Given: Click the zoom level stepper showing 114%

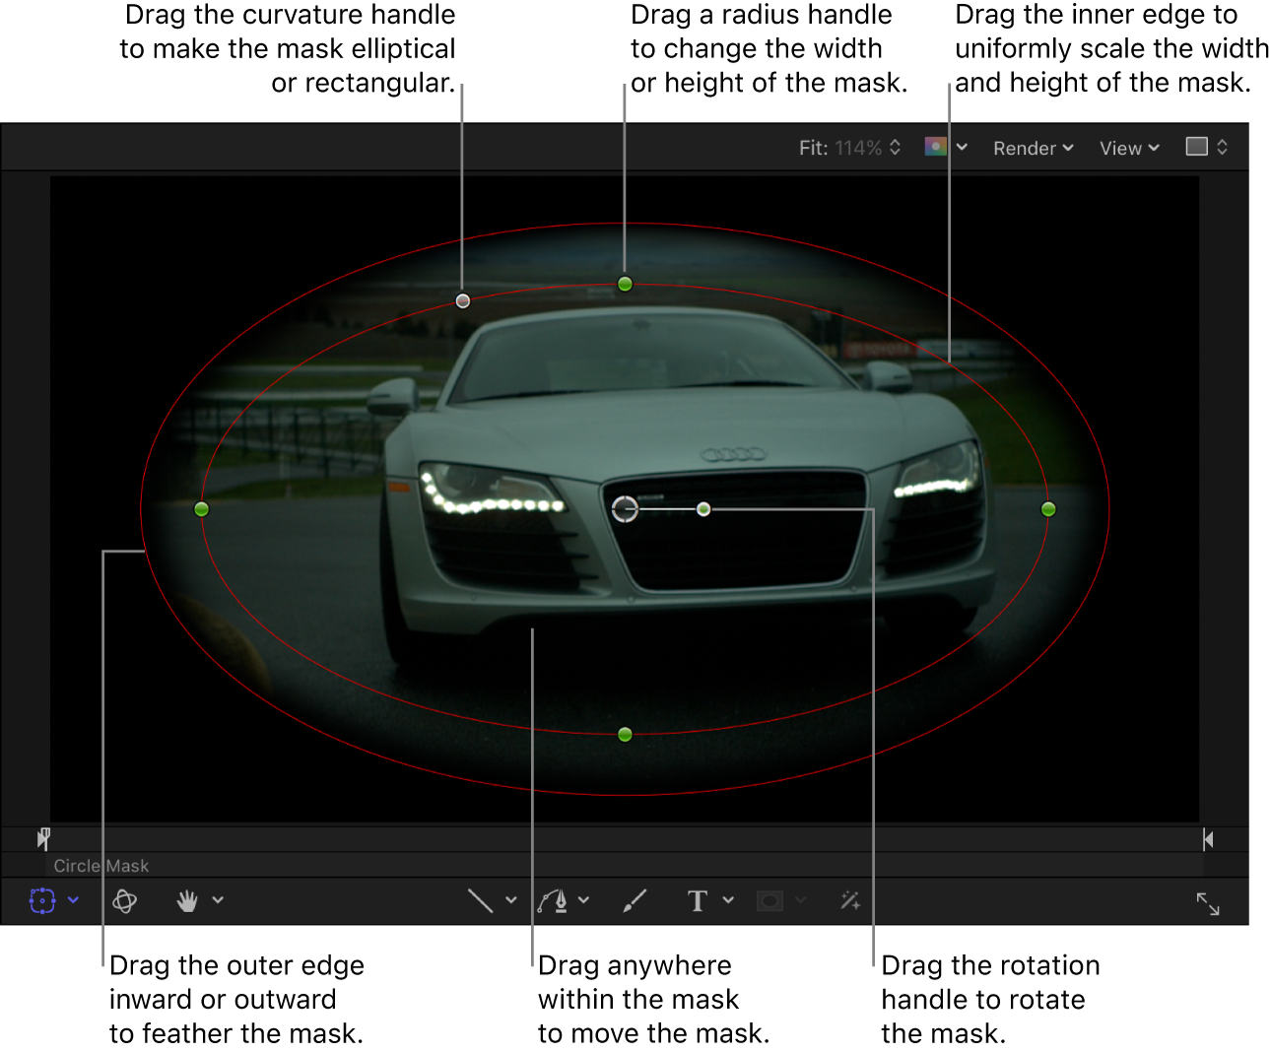Looking at the screenshot, I should 895,148.
